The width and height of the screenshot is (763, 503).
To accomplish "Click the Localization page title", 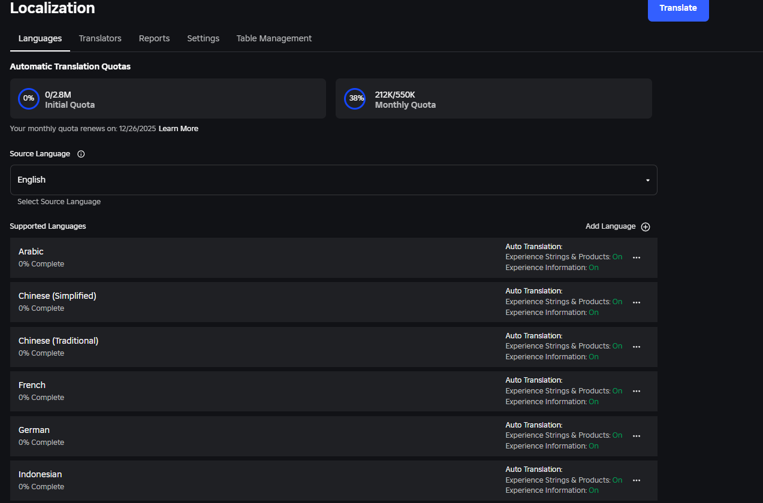I will point(53,8).
